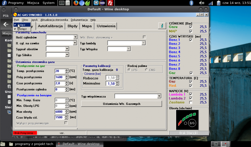The width and height of the screenshot is (251, 147).
Task: Click the back arrow in file manager
Action: [x=6, y=24]
